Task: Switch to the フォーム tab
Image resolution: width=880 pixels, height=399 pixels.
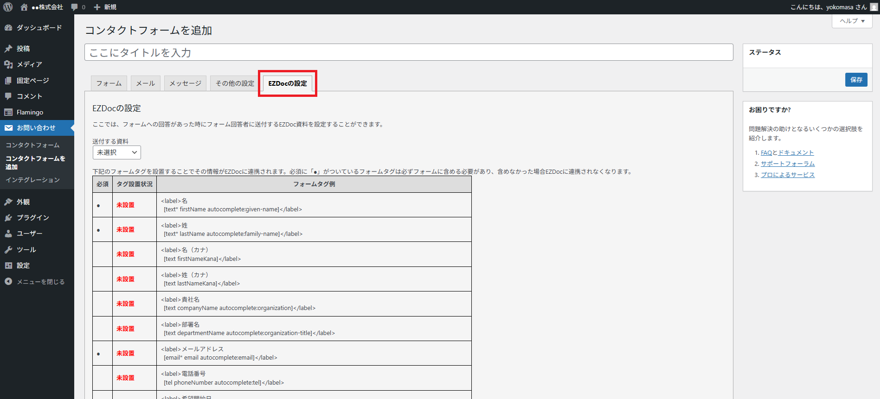Action: point(109,83)
